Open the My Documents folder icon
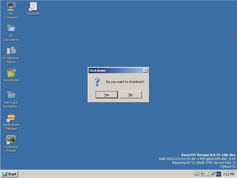The width and height of the screenshot is (237, 178). (11, 29)
